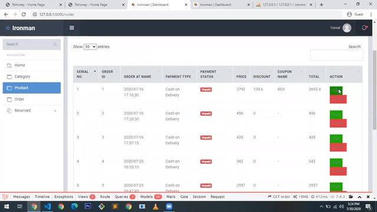The height and width of the screenshot is (212, 377).
Task: Open VLC media player from the taskbar
Action: (156, 207)
